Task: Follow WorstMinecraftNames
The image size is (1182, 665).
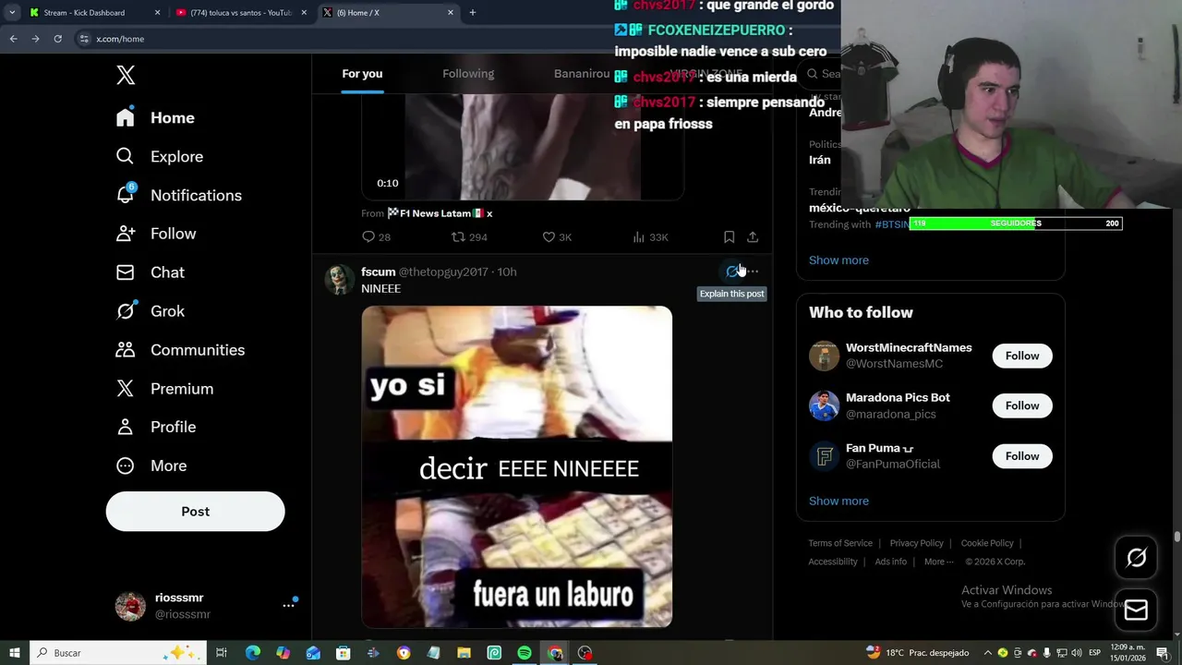Action: [1022, 356]
